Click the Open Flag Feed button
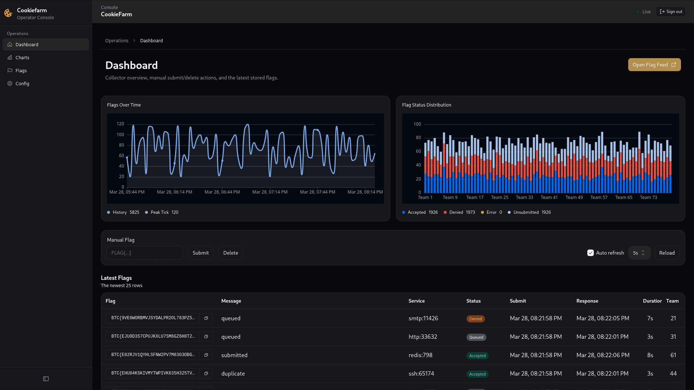This screenshot has width=694, height=390. coord(654,65)
